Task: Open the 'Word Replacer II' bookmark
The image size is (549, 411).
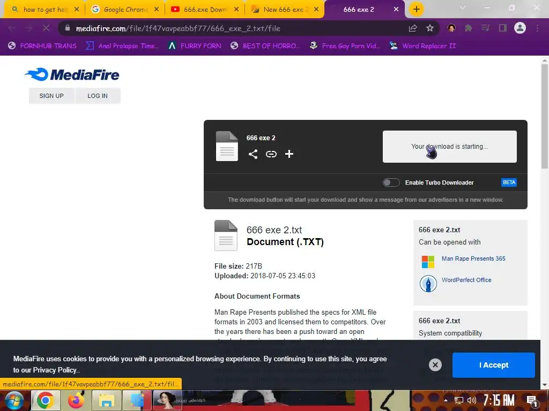Action: [x=423, y=46]
